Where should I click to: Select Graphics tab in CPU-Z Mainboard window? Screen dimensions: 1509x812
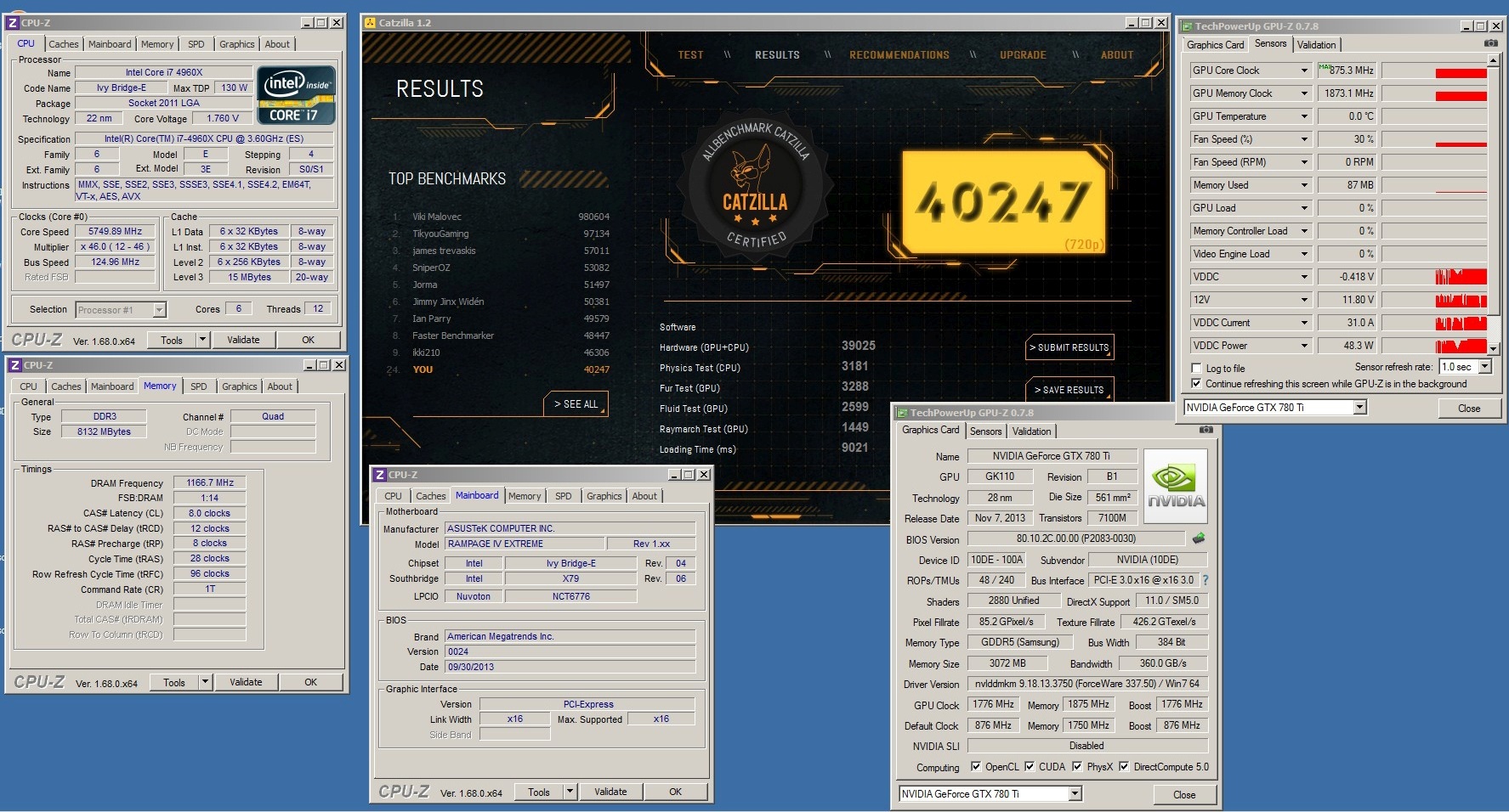pos(604,496)
